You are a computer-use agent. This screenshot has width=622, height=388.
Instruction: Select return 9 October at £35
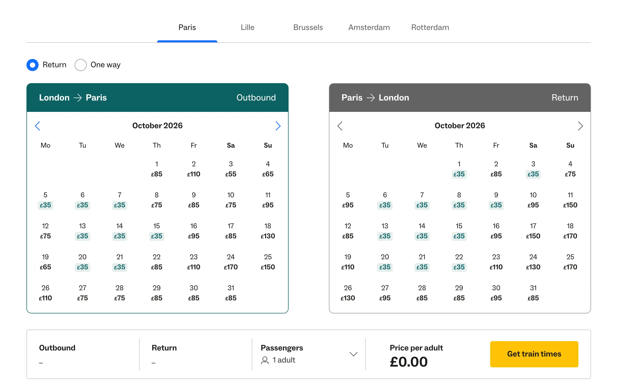click(x=496, y=200)
